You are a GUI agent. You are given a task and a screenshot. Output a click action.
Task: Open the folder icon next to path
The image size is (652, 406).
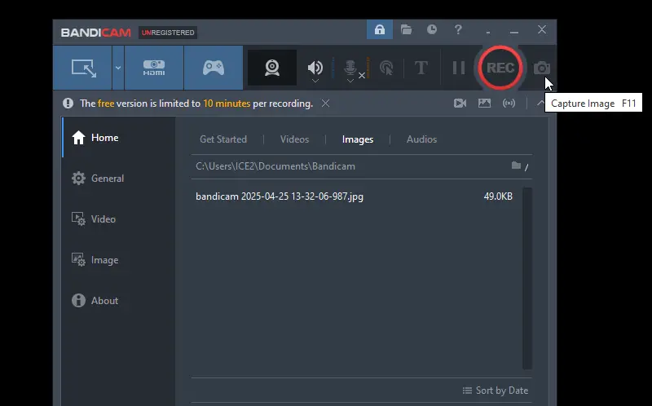point(516,165)
